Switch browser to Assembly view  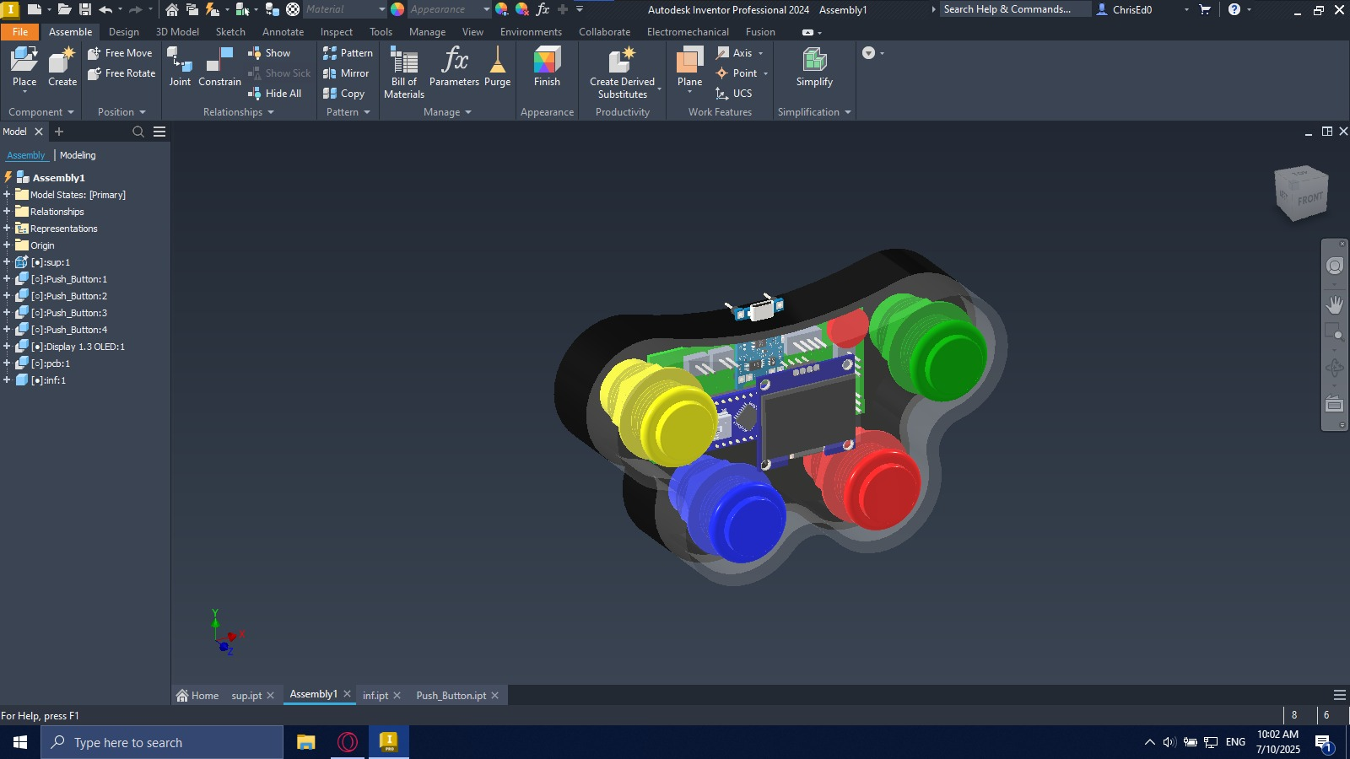(26, 155)
